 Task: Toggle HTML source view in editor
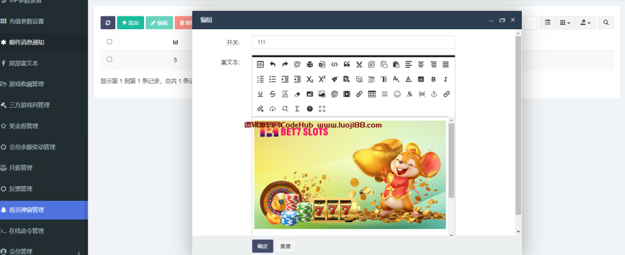(x=260, y=65)
